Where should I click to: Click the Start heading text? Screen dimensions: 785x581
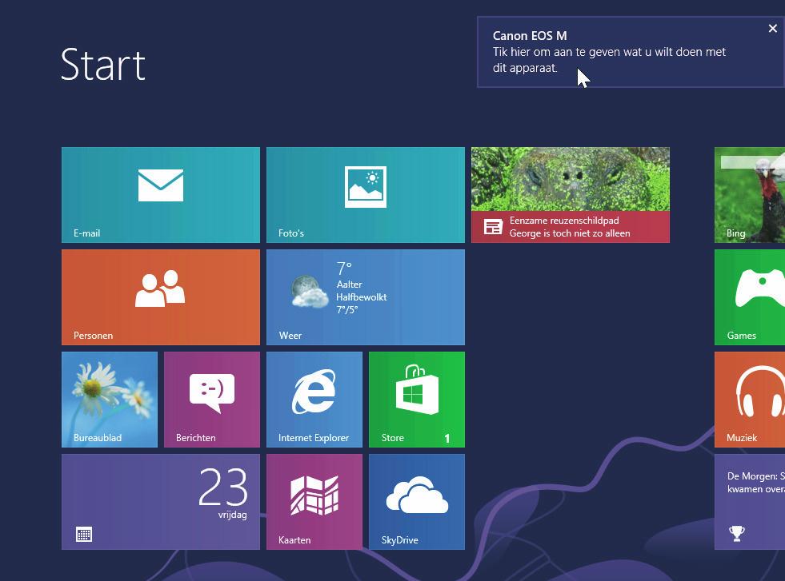pos(103,65)
